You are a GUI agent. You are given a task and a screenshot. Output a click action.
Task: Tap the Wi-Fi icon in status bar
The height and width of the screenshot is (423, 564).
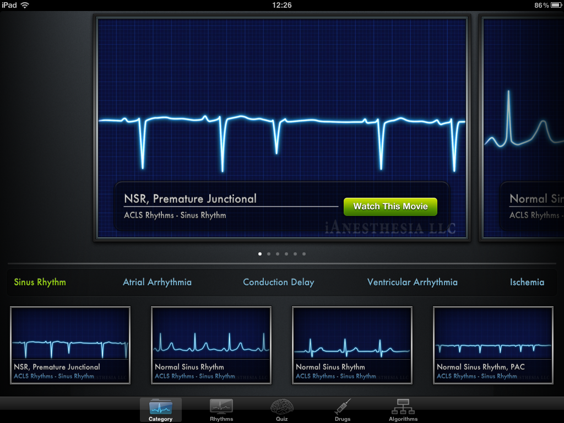pyautogui.click(x=25, y=5)
